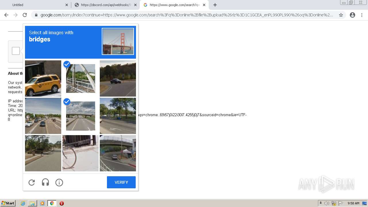Close the Google search tab
368x207 pixels.
point(204,5)
